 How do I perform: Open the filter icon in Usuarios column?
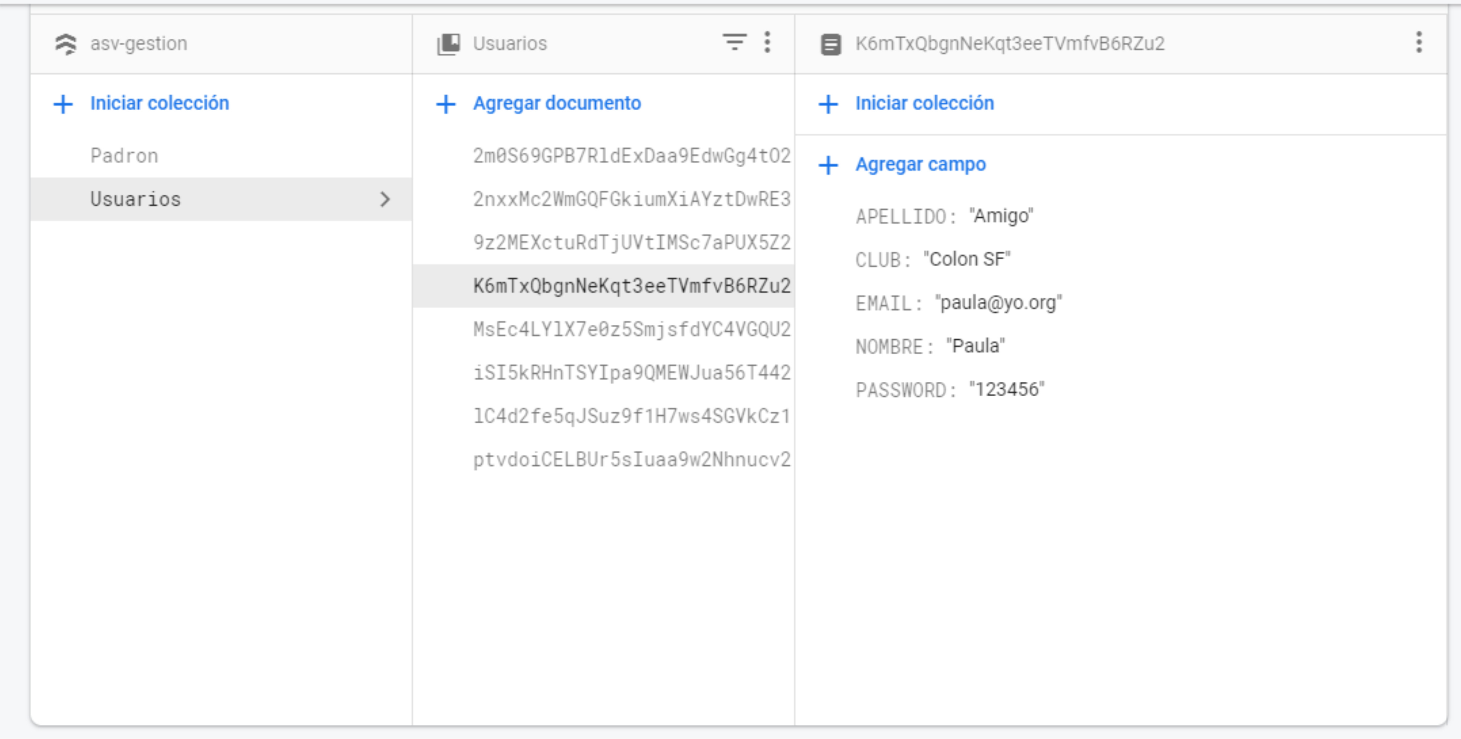[735, 42]
